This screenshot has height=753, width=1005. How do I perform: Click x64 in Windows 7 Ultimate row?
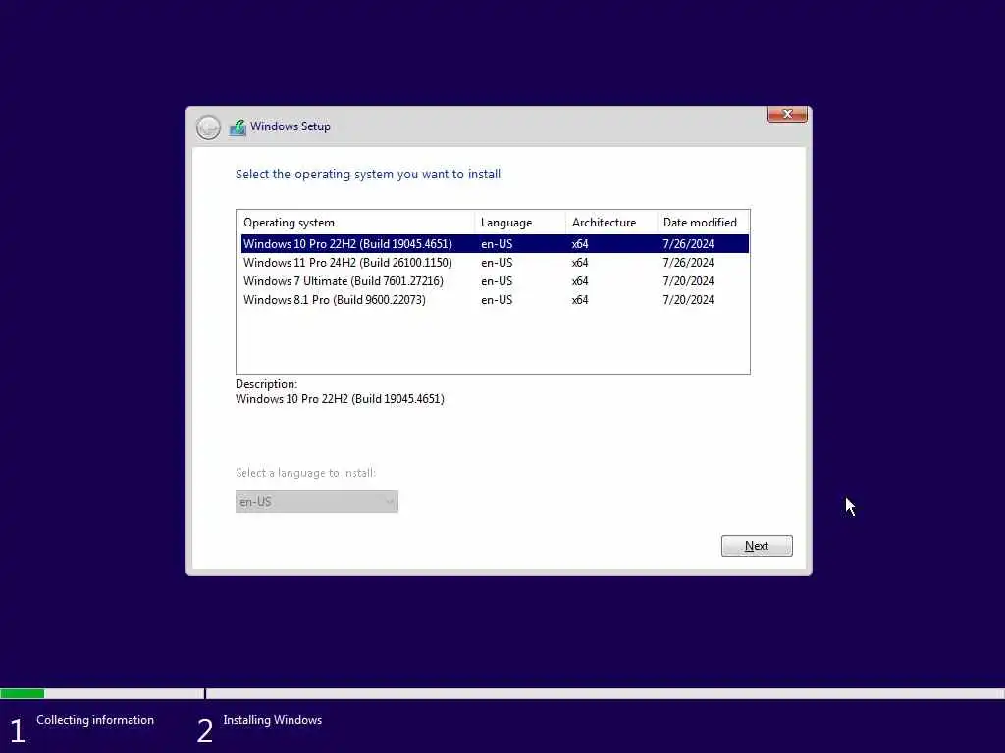(580, 281)
